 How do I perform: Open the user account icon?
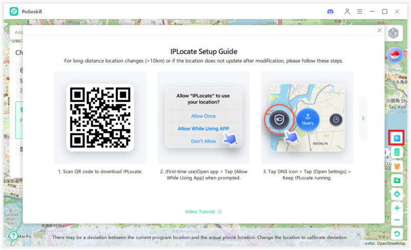click(x=347, y=11)
